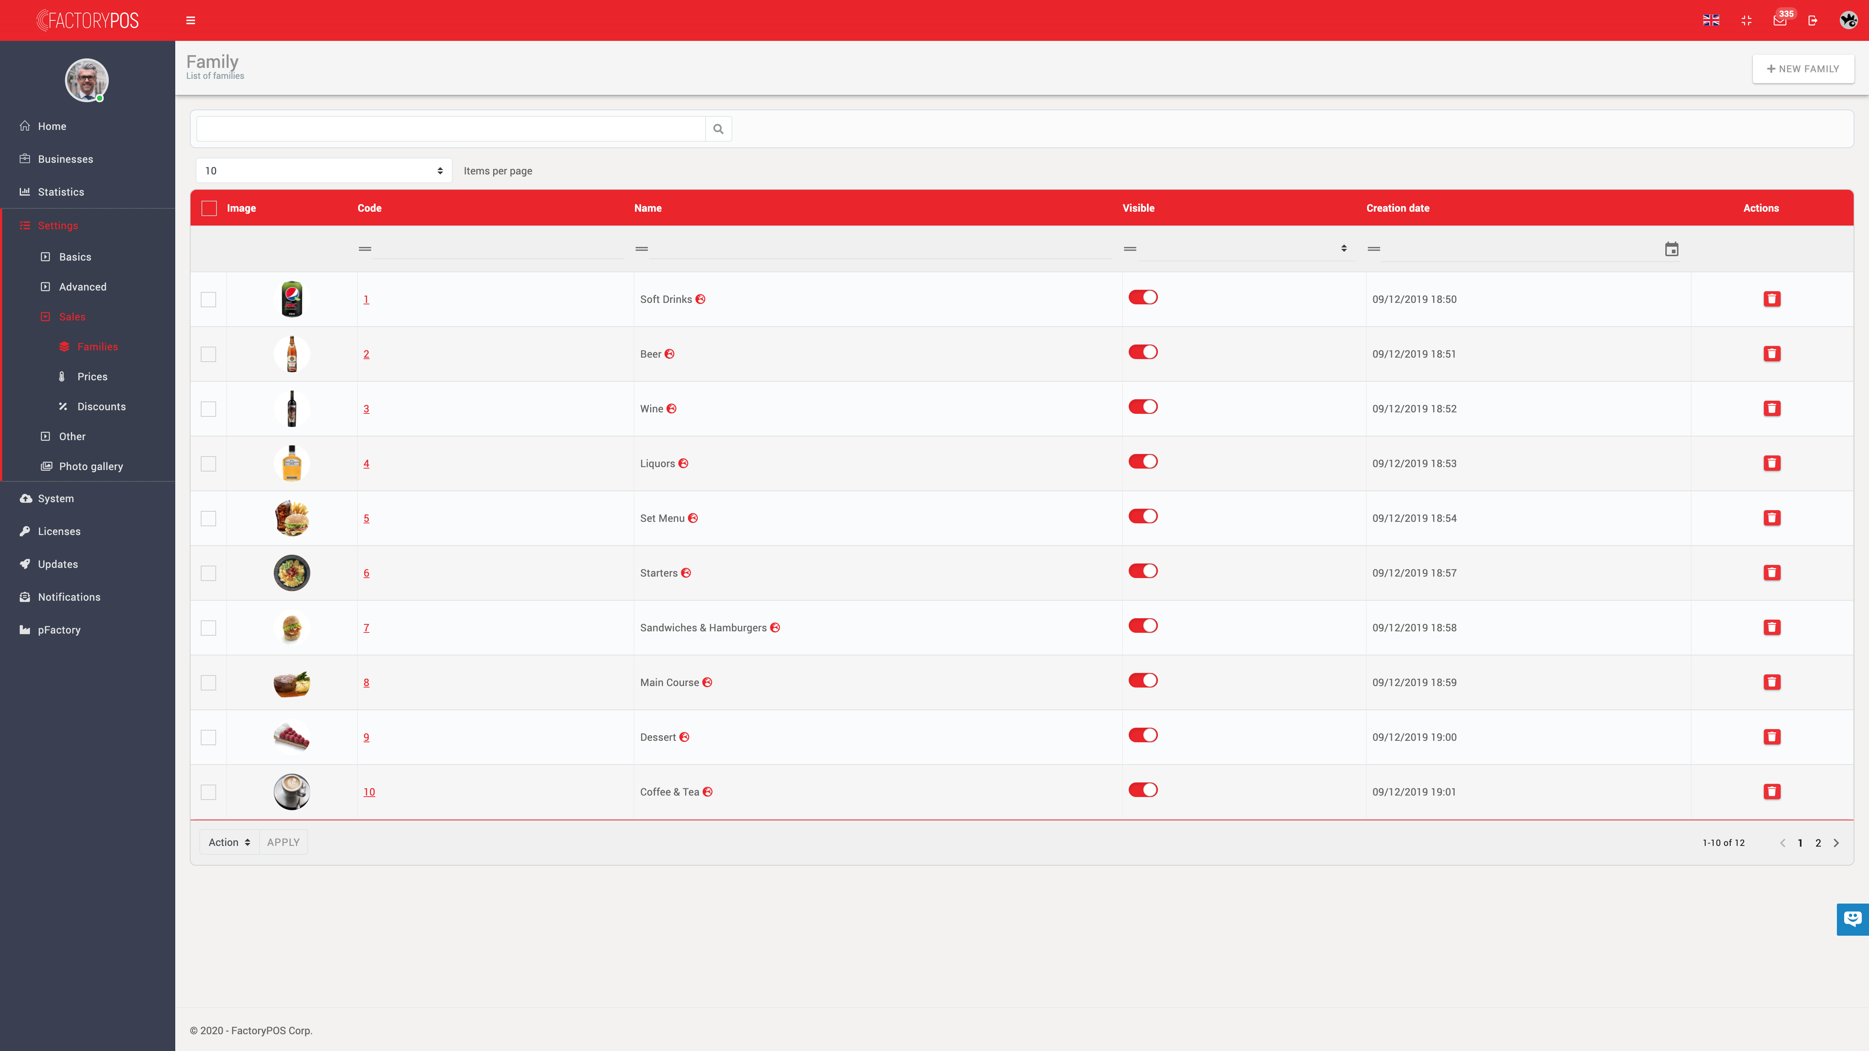Toggle Main Course visible switch
1869x1051 pixels.
coord(1143,680)
